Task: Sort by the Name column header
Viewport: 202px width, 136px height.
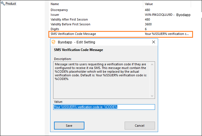Action: click(55, 4)
